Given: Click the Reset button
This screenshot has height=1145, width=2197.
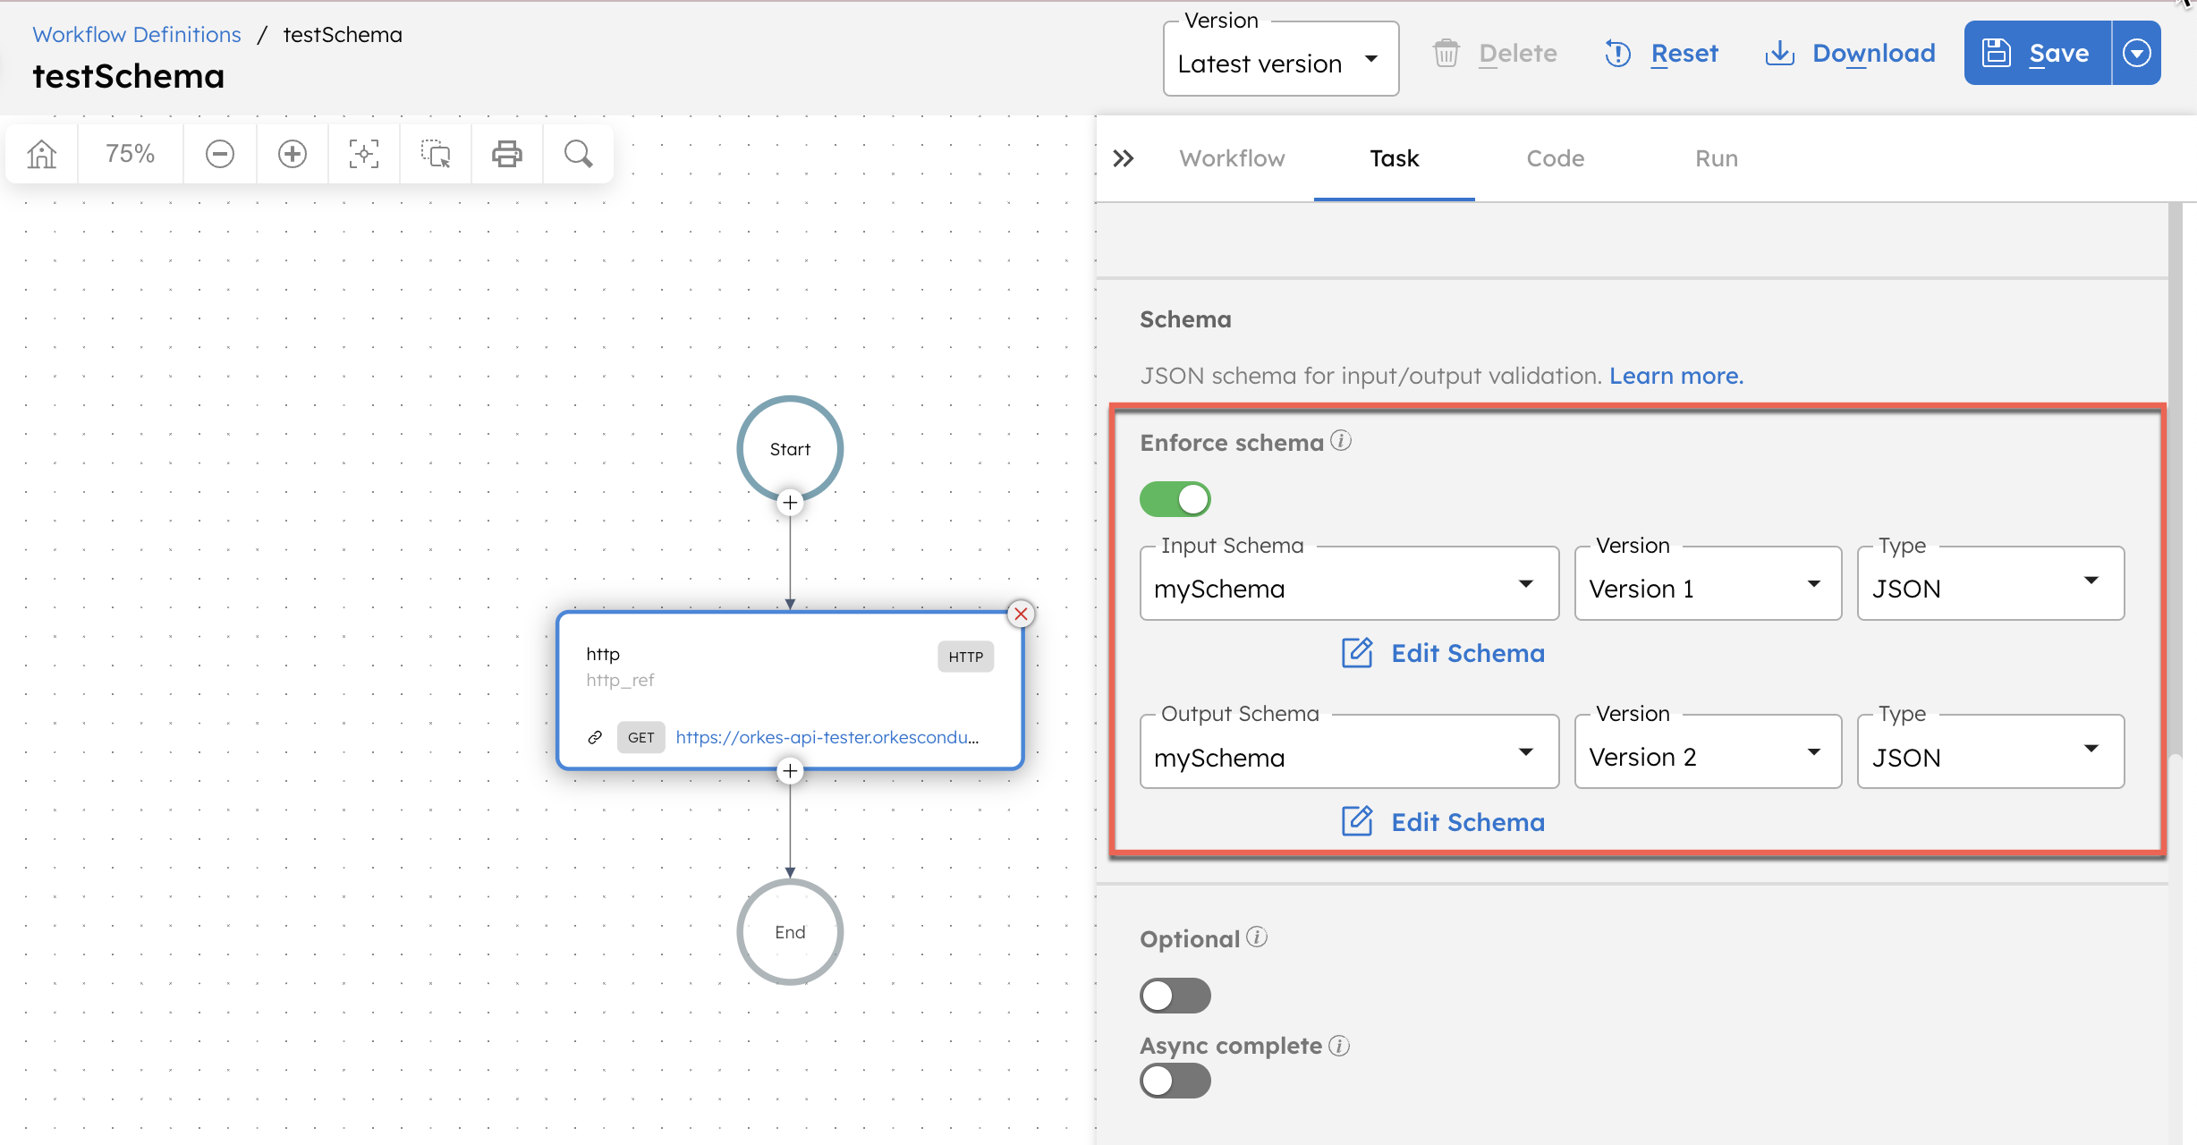Looking at the screenshot, I should 1662,54.
